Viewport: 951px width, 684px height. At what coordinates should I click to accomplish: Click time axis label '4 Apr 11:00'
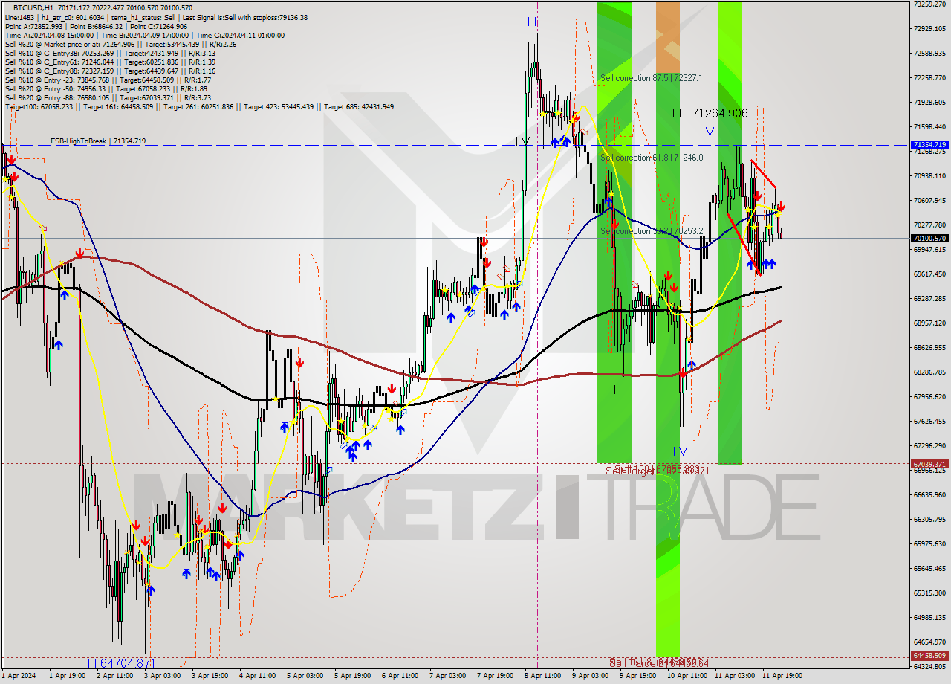[257, 677]
